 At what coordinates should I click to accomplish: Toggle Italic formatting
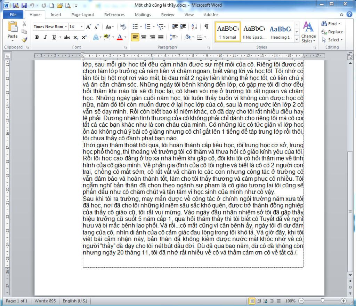(x=46, y=37)
